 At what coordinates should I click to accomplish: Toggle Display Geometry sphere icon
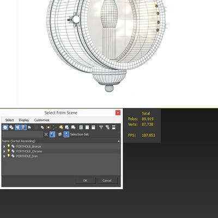(5, 128)
